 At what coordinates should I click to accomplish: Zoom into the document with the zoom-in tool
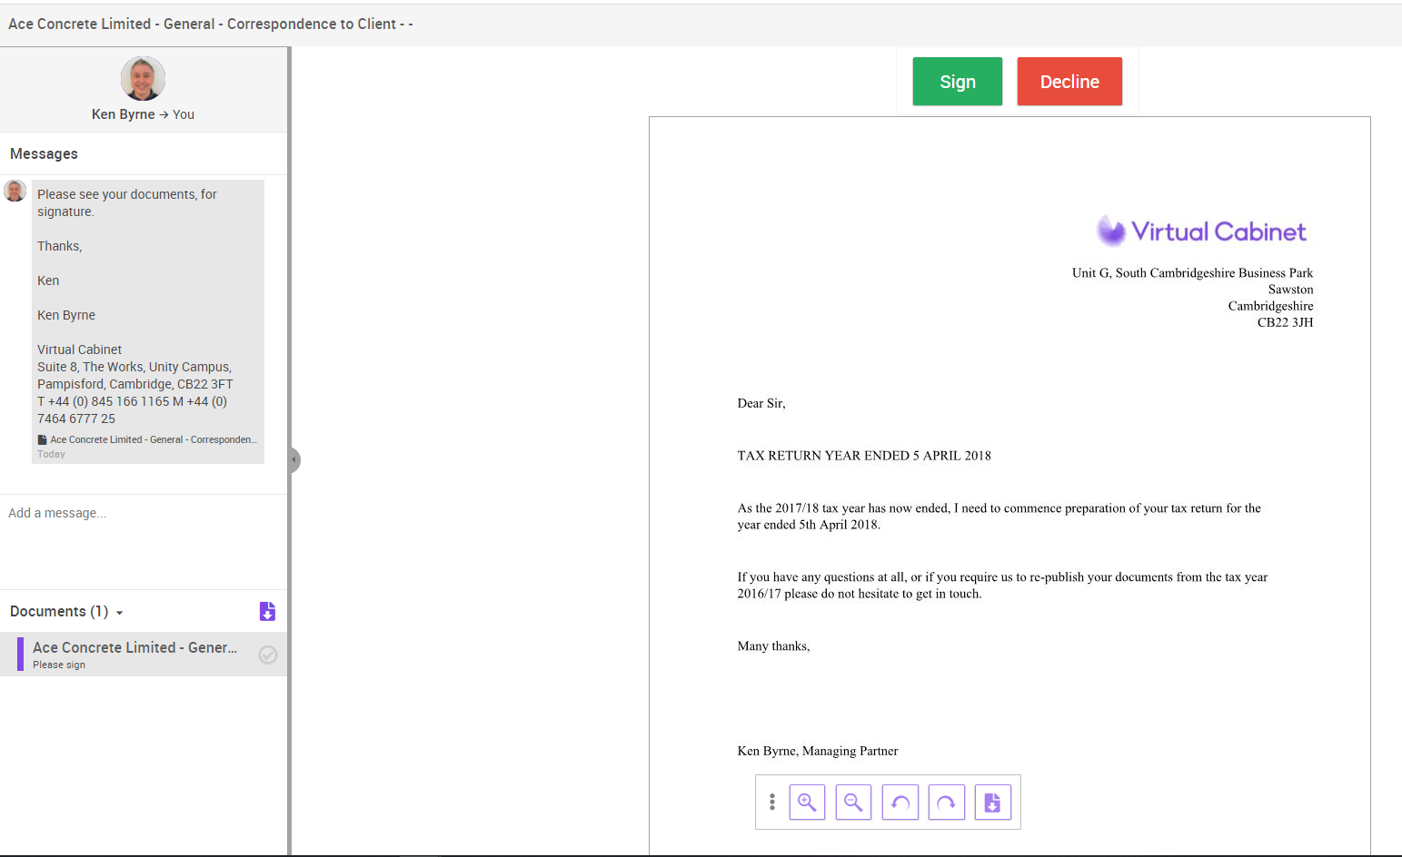(807, 802)
